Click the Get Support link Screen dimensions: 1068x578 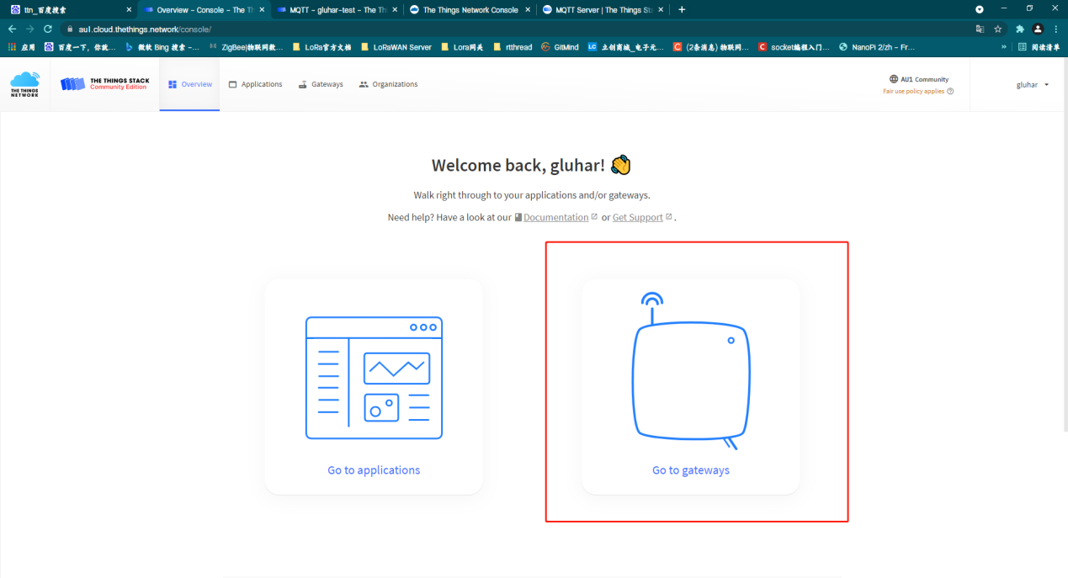(637, 217)
